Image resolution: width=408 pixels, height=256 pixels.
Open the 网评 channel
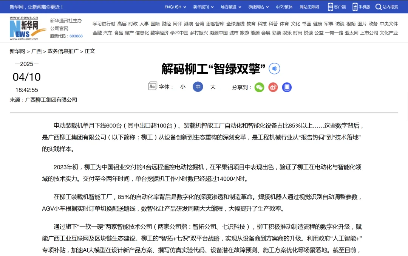tap(177, 24)
